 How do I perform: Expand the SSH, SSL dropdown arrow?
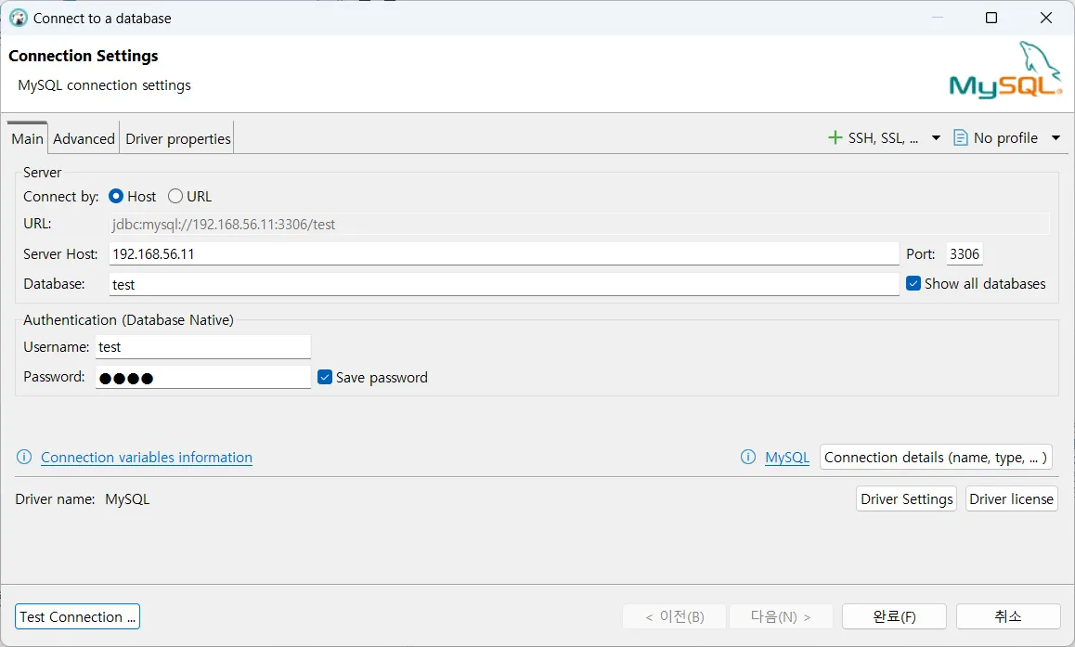click(936, 137)
